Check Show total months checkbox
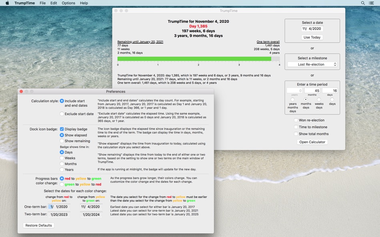 pos(296,134)
